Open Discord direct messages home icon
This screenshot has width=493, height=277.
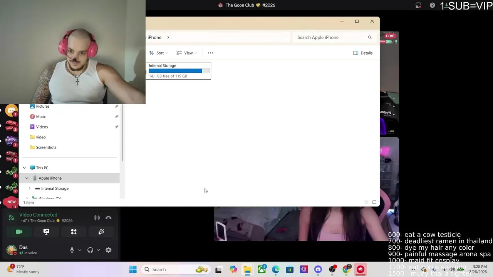[x=12, y=110]
